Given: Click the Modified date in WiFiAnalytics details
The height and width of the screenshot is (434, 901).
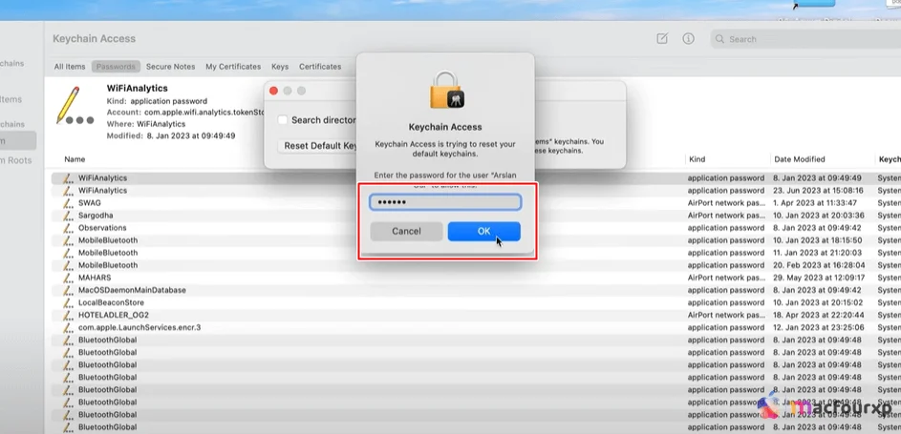Looking at the screenshot, I should [190, 135].
